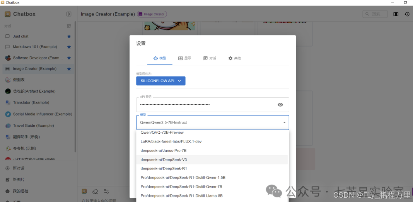Select DeepSeek-R1-Distill-Llama-8B model

point(212,196)
